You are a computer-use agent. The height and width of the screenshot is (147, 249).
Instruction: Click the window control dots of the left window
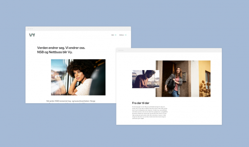pos(30,29)
